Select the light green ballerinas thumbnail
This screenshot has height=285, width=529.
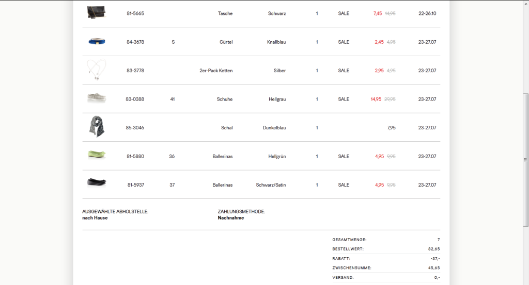click(97, 155)
